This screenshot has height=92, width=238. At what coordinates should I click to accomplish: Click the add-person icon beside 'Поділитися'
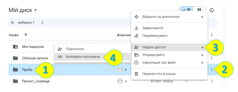click(x=60, y=49)
